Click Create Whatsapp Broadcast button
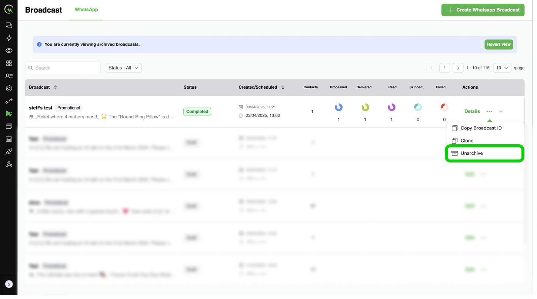 483,10
